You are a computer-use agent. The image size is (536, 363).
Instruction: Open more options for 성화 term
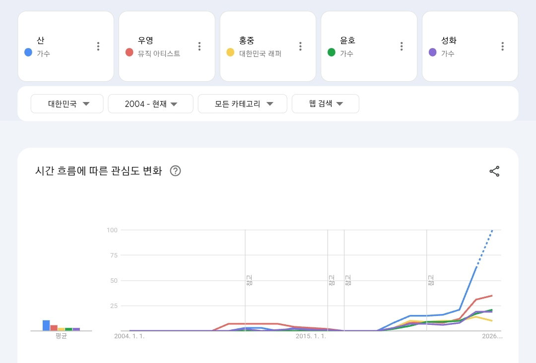click(x=502, y=47)
